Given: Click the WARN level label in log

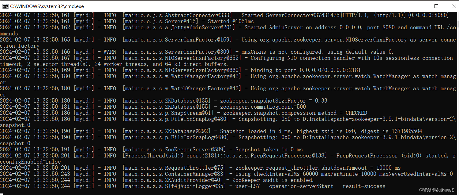Looking at the screenshot, I should click(110, 52).
